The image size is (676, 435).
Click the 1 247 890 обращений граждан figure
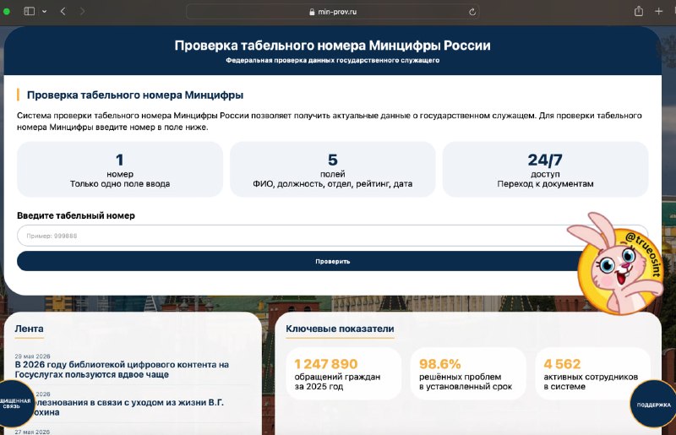(x=344, y=374)
